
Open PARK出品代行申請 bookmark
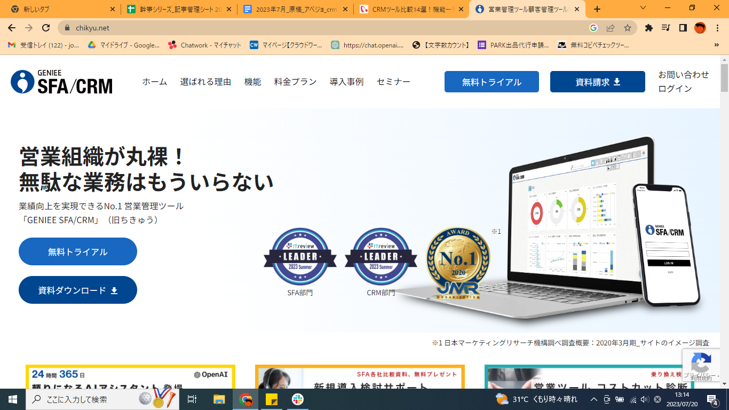pos(513,45)
